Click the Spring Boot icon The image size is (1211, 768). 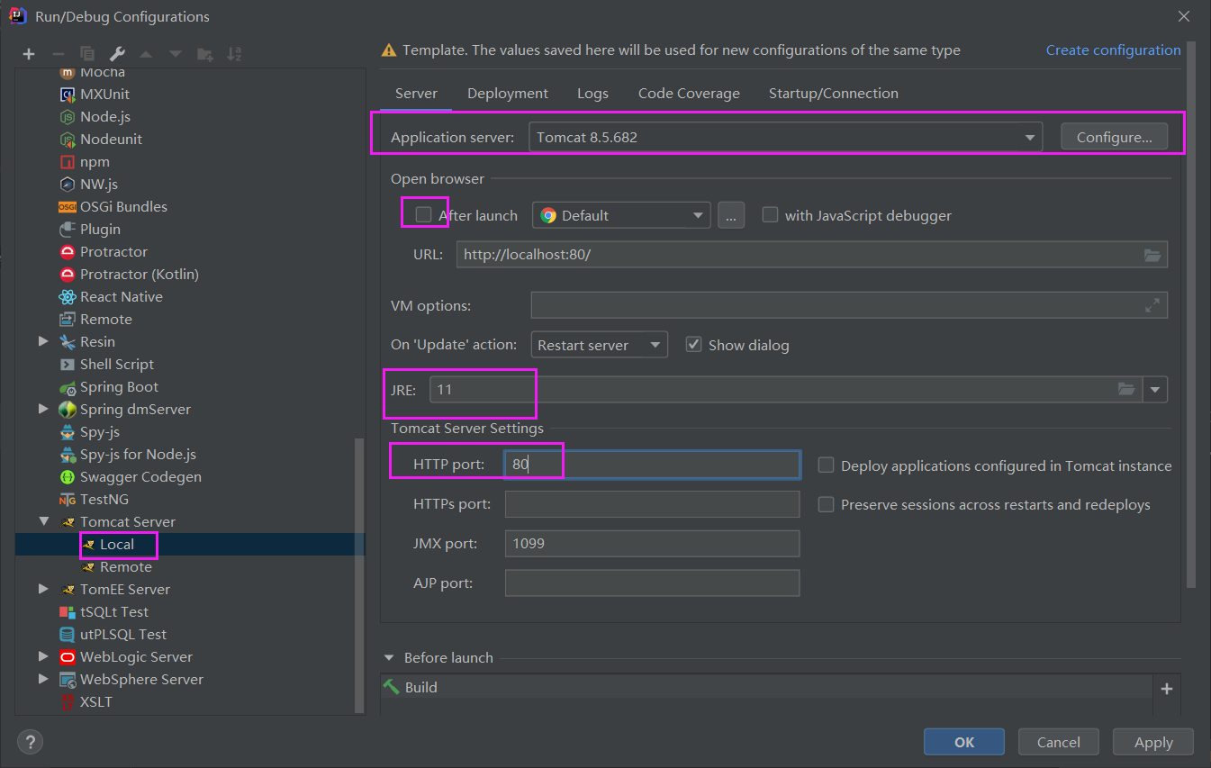[67, 387]
